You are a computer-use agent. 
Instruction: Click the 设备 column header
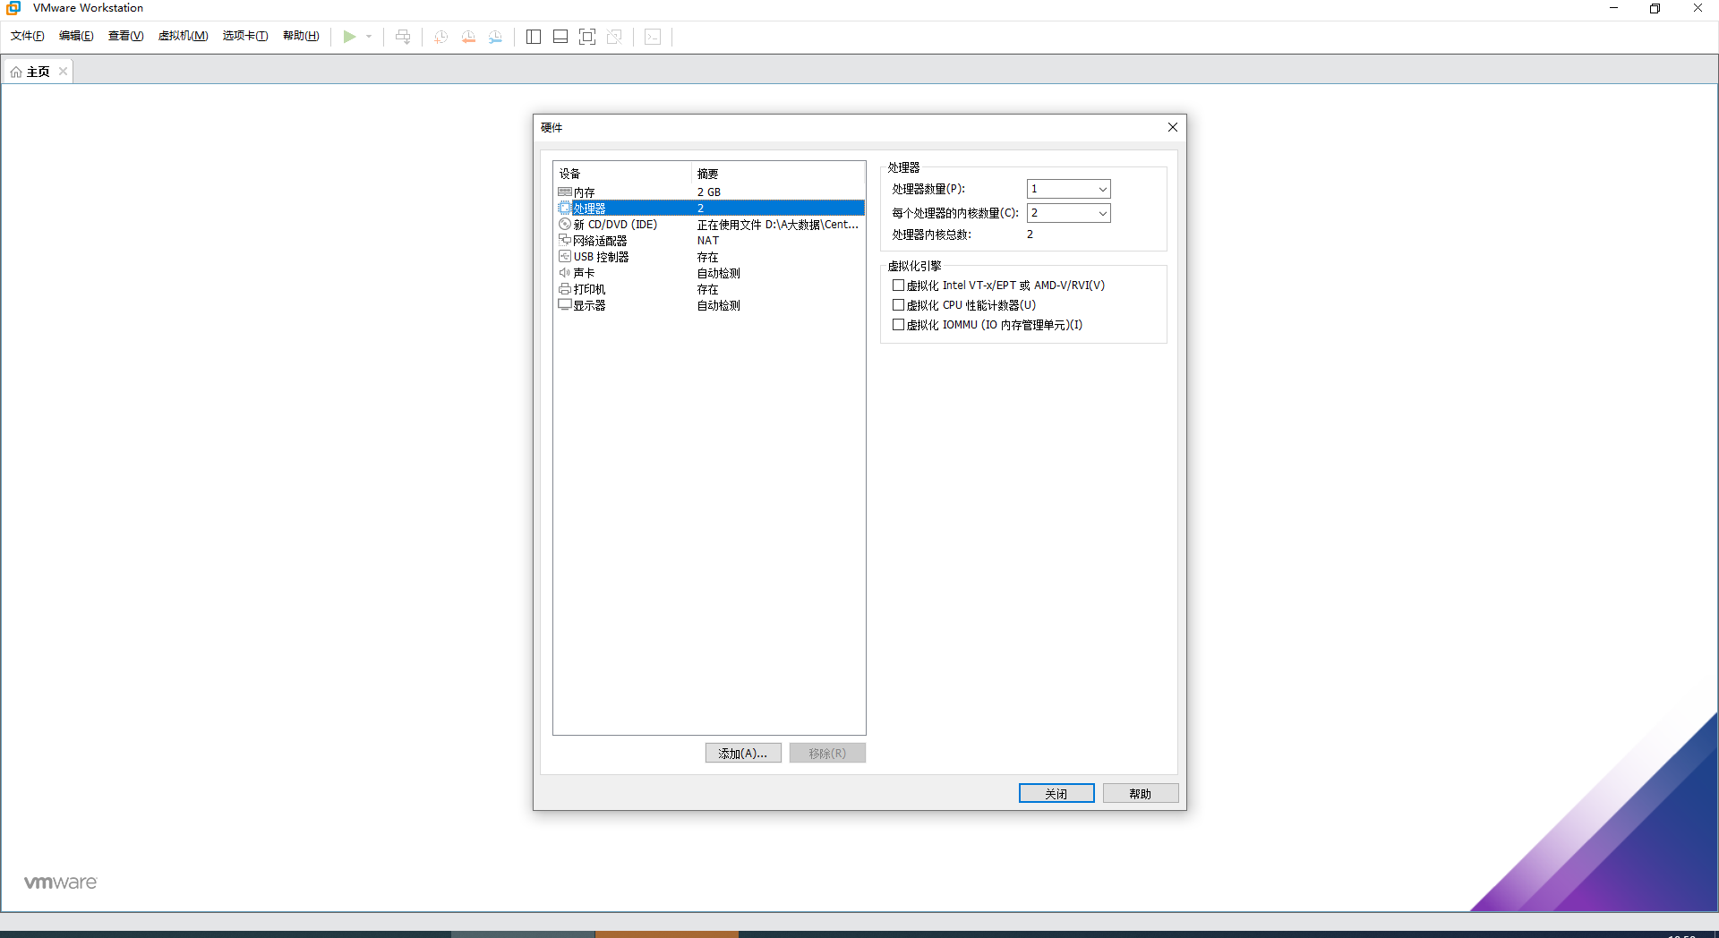pos(623,174)
